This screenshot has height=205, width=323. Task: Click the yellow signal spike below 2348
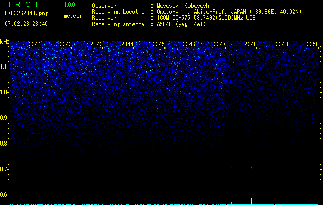251,200
